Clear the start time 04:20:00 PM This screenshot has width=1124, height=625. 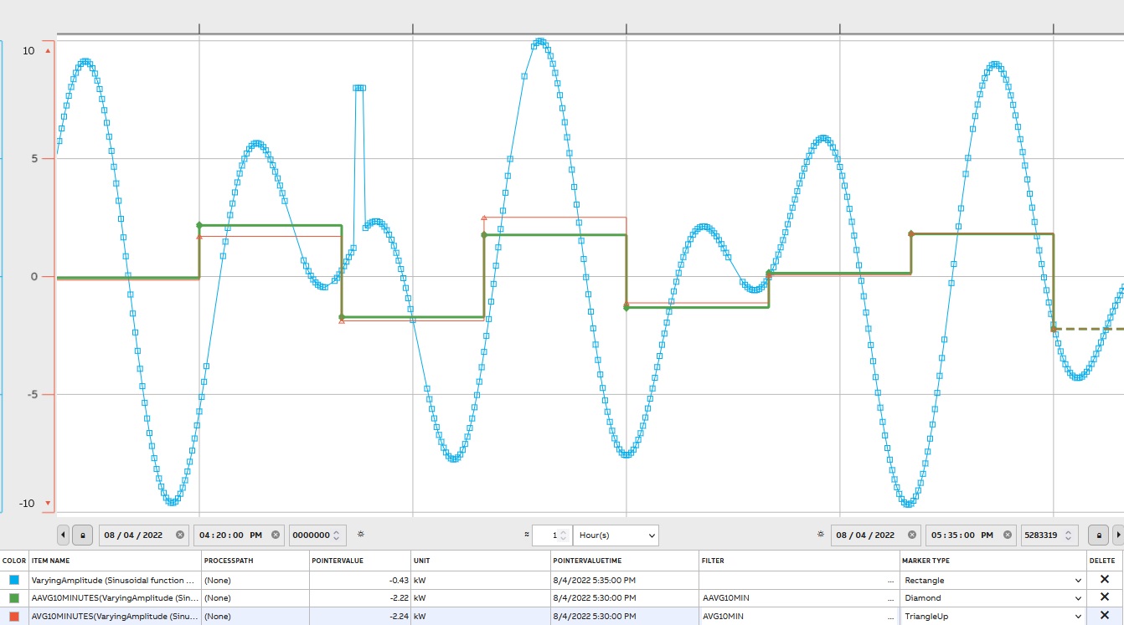276,535
